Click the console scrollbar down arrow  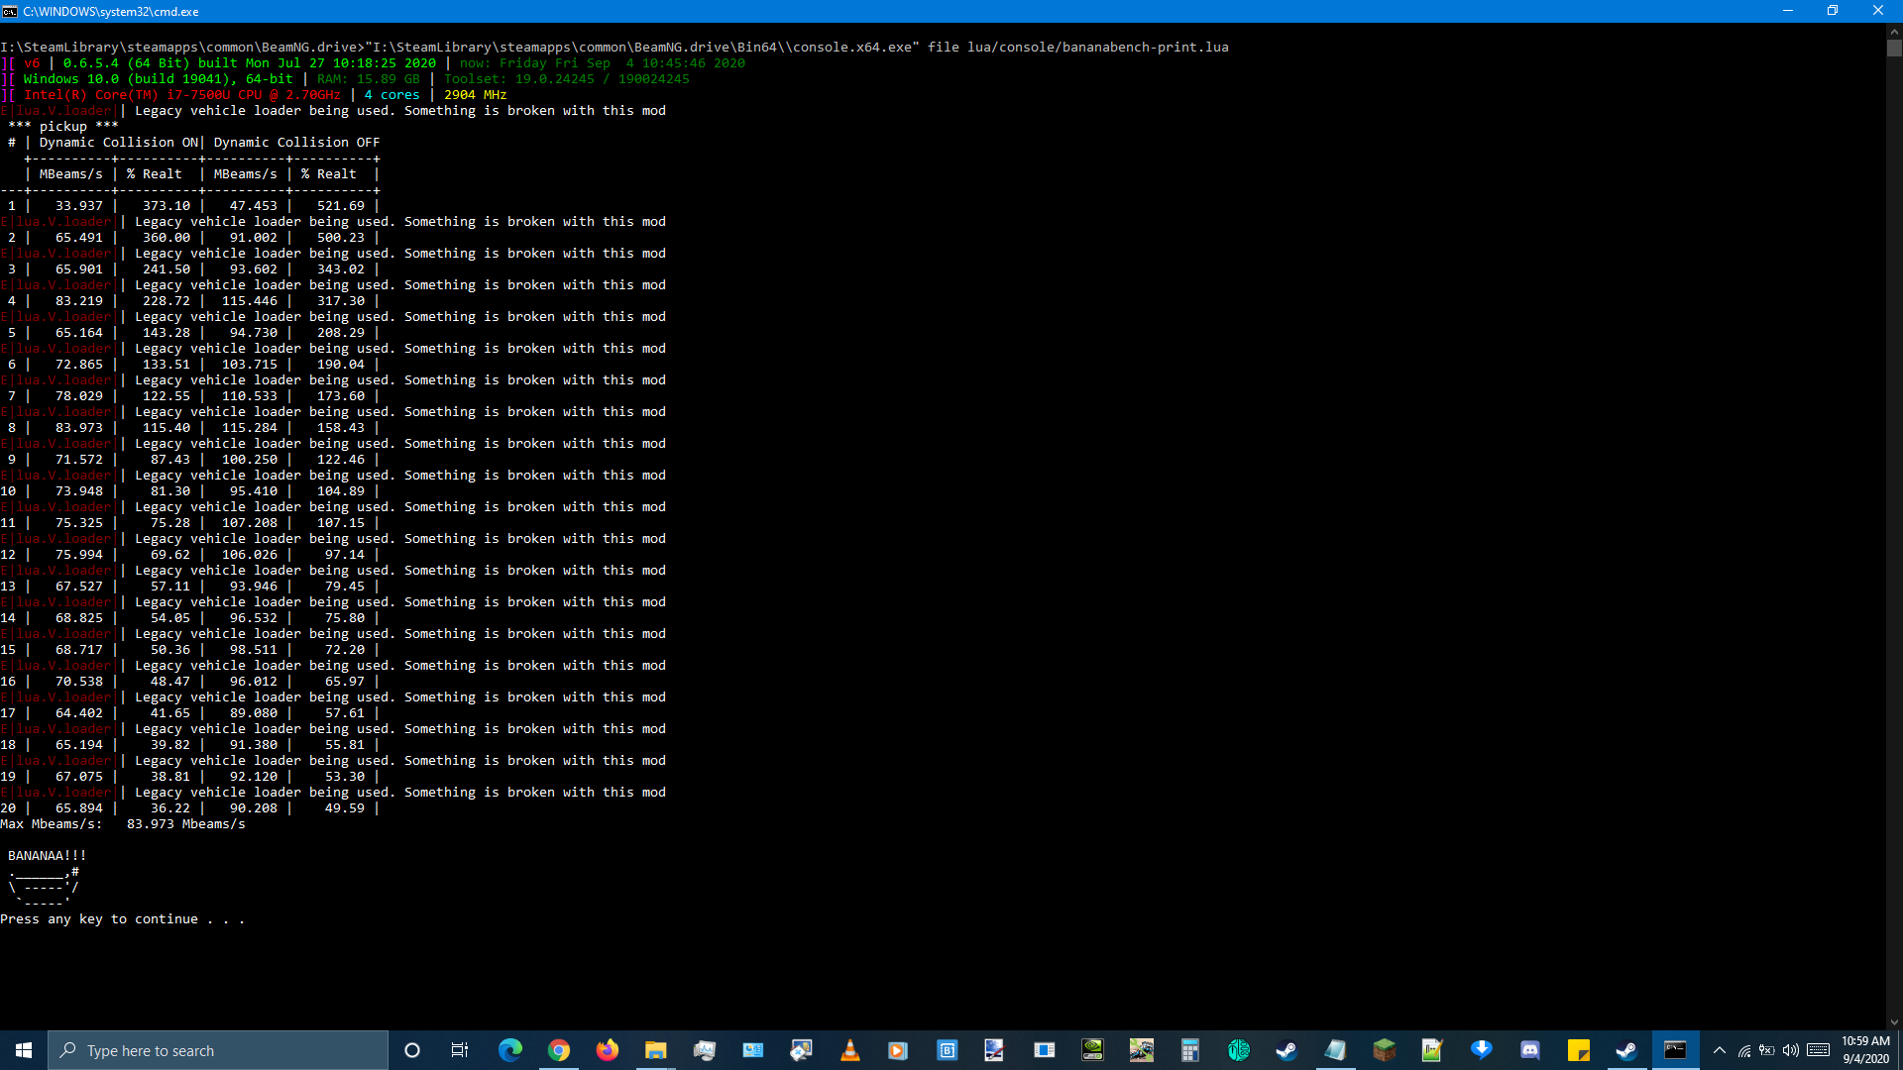[x=1894, y=1022]
